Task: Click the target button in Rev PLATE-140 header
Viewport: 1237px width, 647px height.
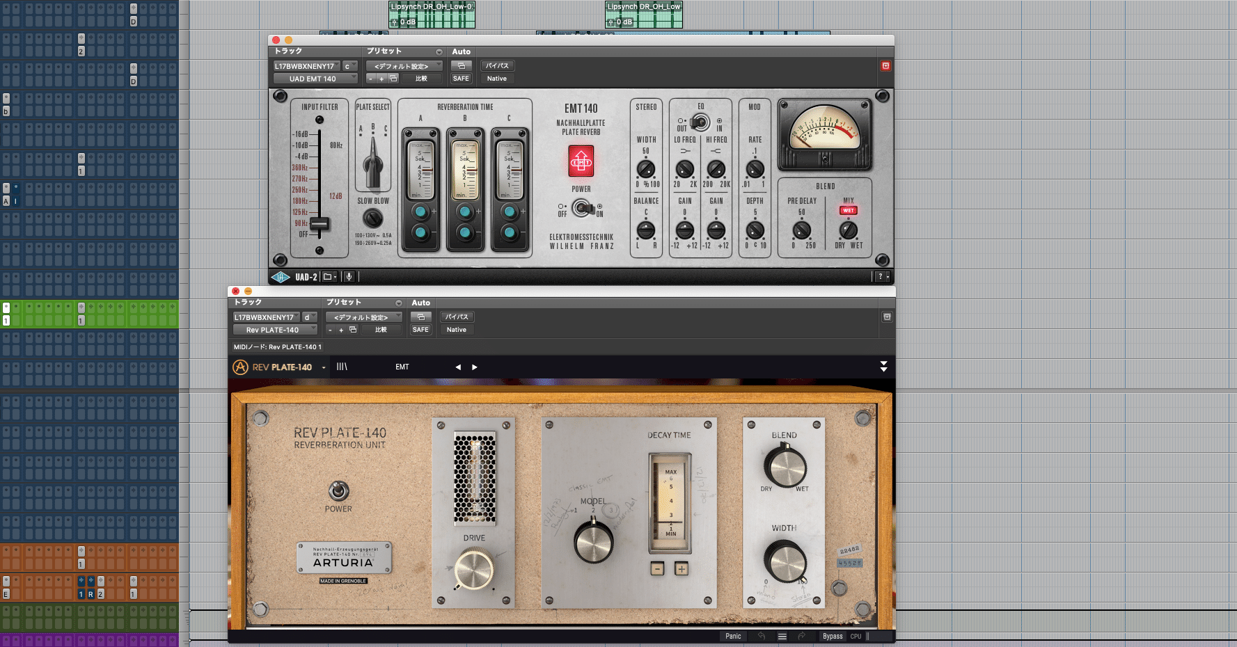Action: [x=887, y=317]
